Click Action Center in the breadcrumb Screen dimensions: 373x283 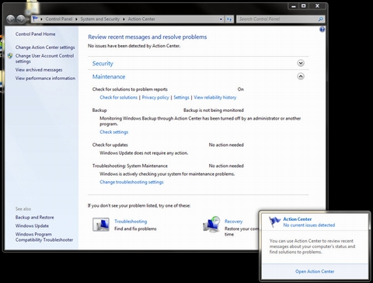click(141, 19)
